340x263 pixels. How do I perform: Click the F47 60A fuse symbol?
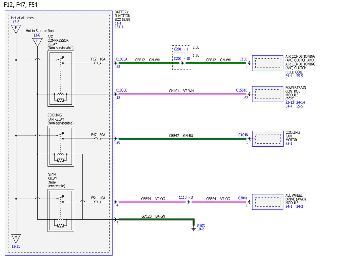click(x=98, y=139)
